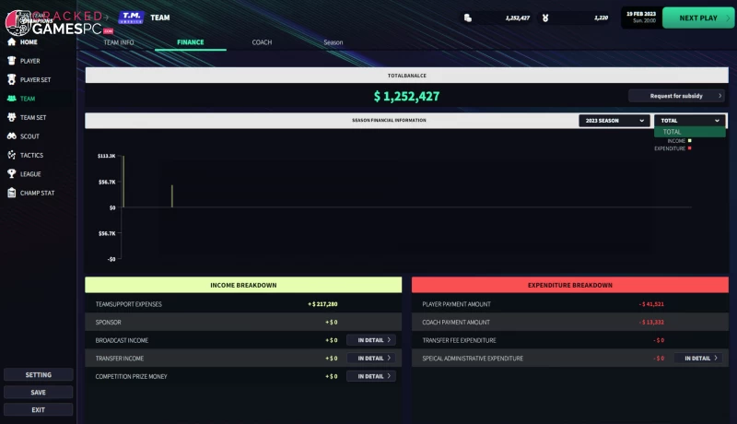Click the red Expenditure legend swatch
This screenshot has height=424, width=737.
(x=690, y=148)
